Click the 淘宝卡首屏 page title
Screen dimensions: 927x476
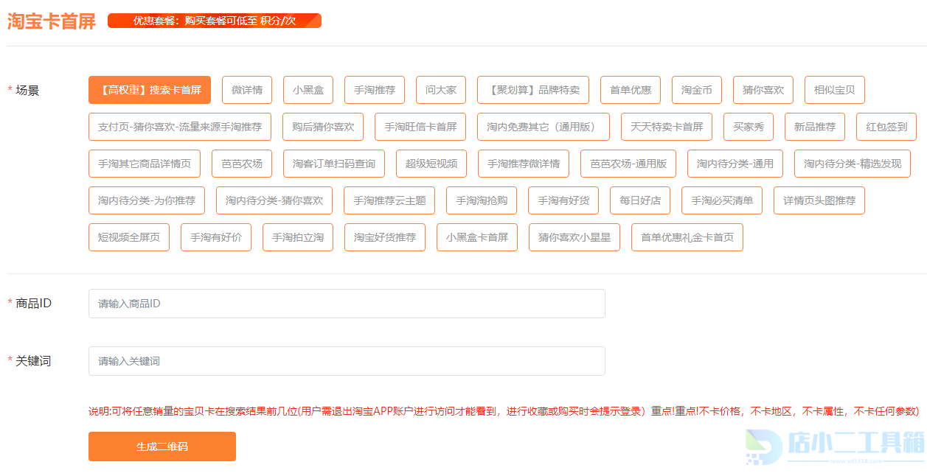[52, 21]
